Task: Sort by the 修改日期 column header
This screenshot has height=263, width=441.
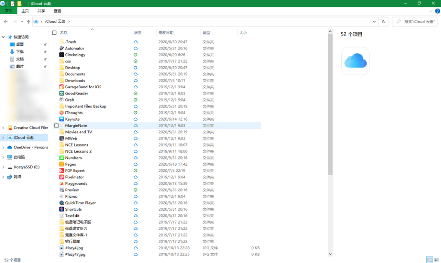Action: pyautogui.click(x=166, y=33)
